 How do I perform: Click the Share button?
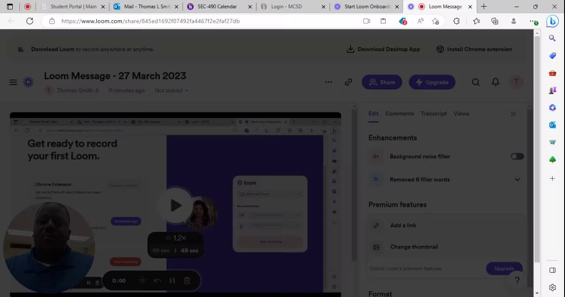pos(382,82)
